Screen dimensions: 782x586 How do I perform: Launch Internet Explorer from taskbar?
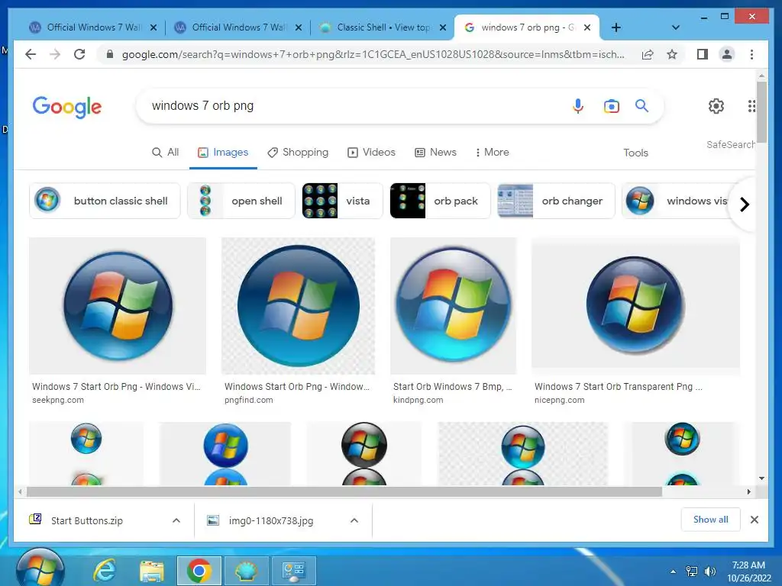[105, 571]
